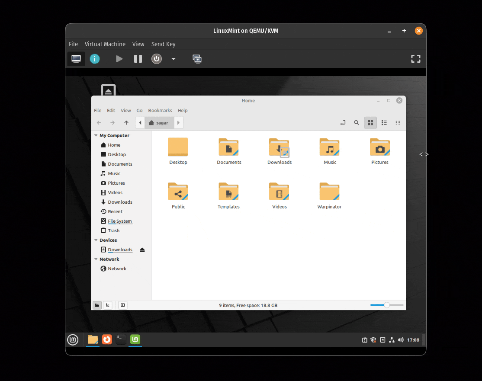Toggle to the treeview sidebar mode
The width and height of the screenshot is (482, 381).
click(107, 305)
